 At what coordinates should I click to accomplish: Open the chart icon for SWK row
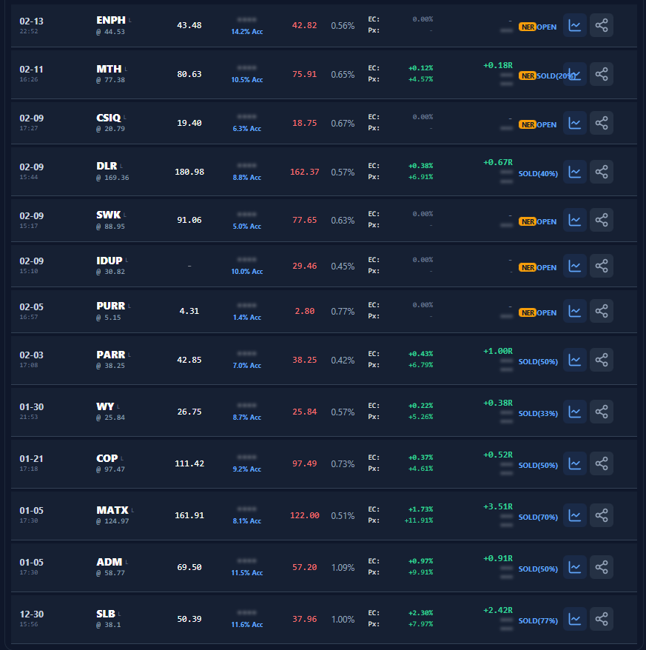pos(574,220)
